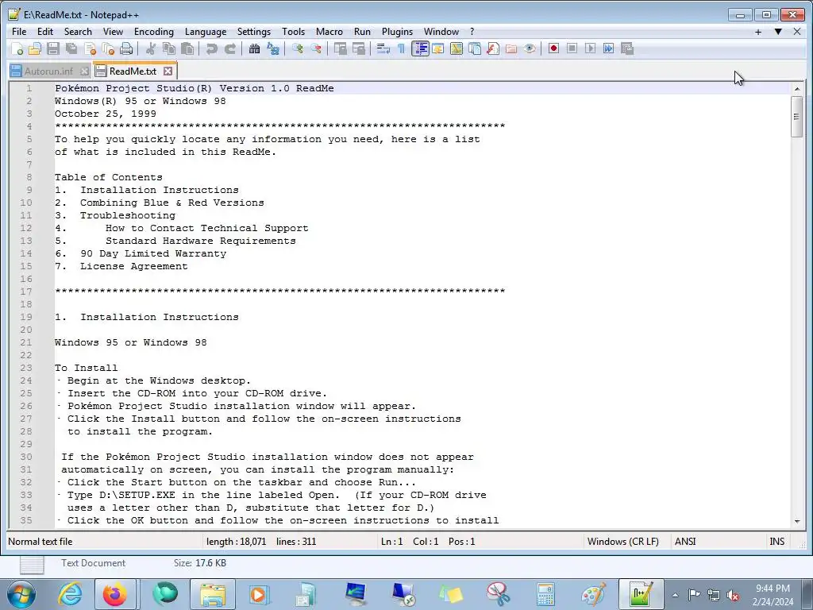Open the Document Map panel icon

point(457,48)
